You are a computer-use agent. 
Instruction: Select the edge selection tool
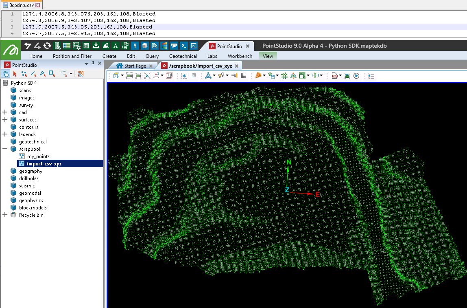(x=33, y=74)
